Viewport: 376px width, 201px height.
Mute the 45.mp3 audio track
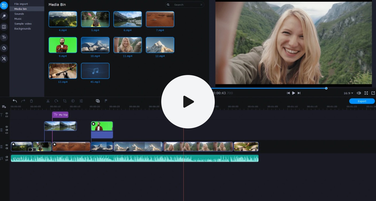click(7, 157)
